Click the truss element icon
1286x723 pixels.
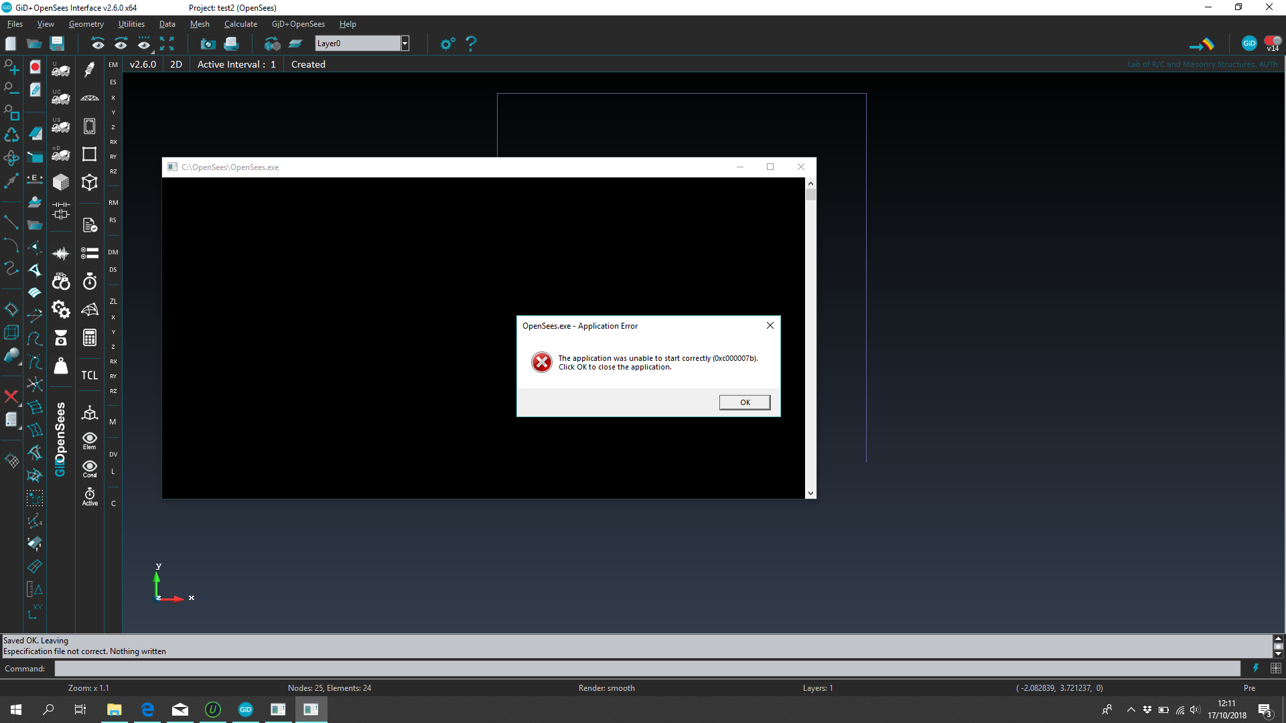(x=90, y=98)
